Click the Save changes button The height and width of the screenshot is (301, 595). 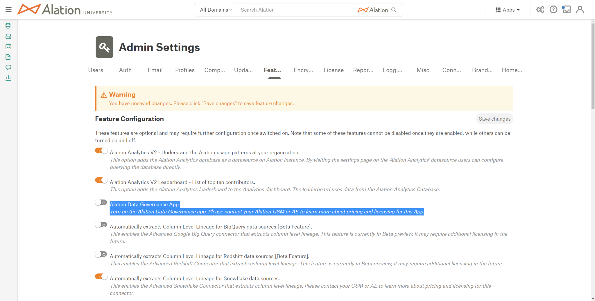494,119
